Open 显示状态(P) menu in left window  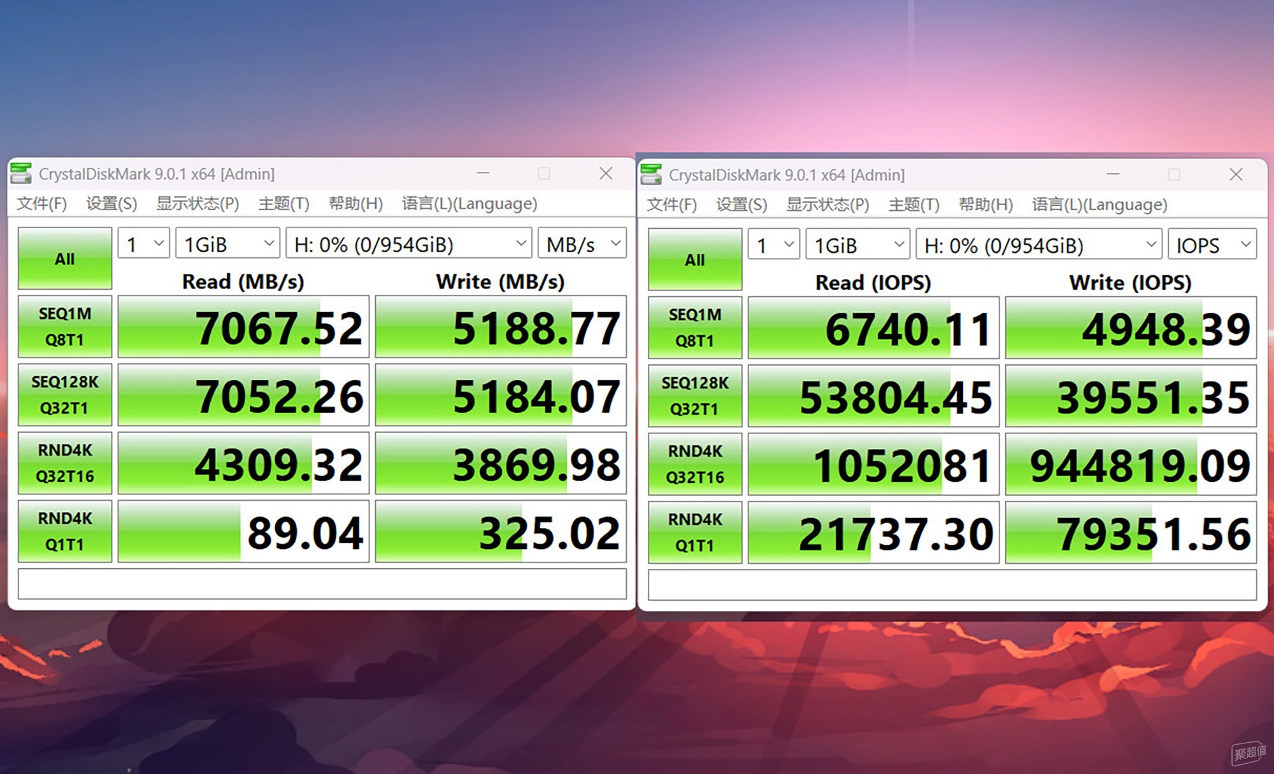point(198,204)
